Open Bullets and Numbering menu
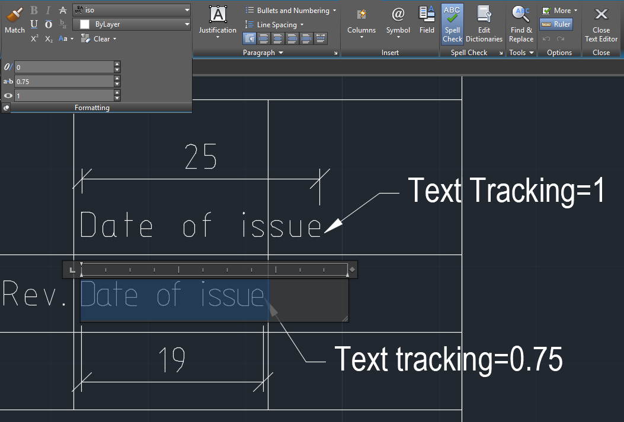The image size is (624, 422). (x=291, y=10)
